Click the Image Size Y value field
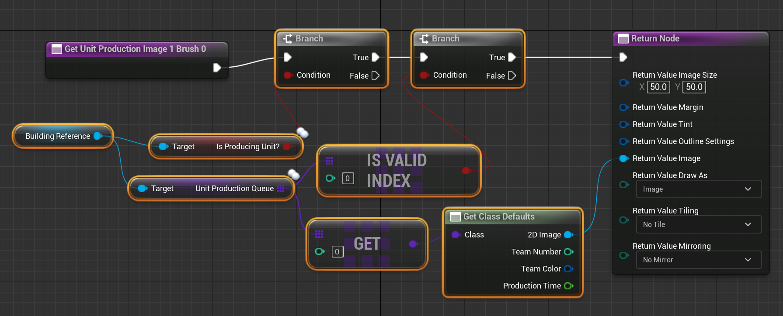 click(x=694, y=87)
